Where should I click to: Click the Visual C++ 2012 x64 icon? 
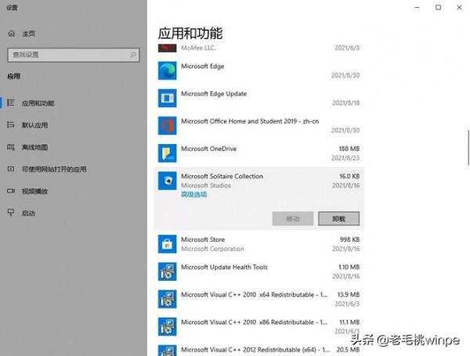point(168,351)
